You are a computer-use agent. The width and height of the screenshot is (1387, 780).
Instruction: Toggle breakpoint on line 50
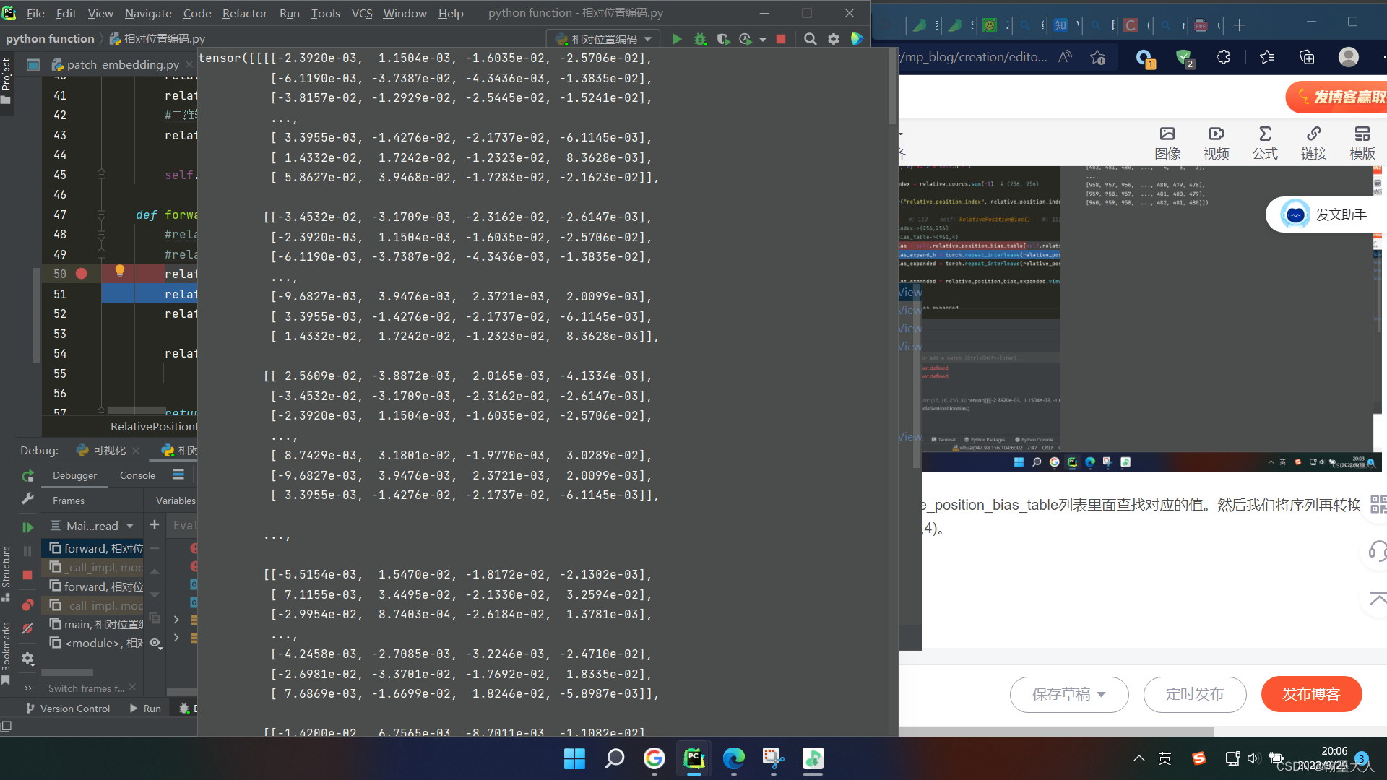(82, 274)
